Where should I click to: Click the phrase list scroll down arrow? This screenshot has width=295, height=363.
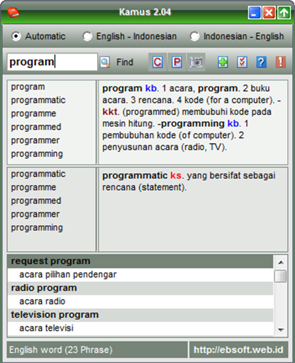(x=280, y=329)
